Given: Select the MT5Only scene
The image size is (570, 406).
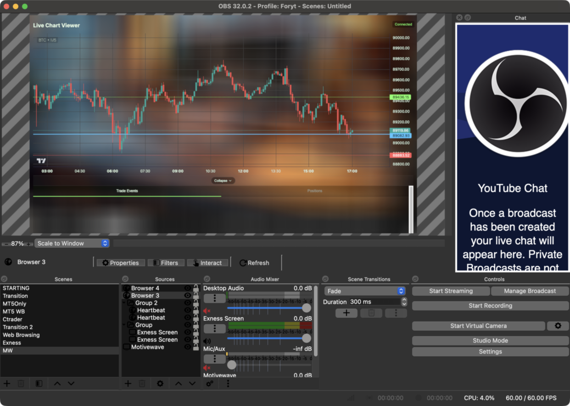Looking at the screenshot, I should pyautogui.click(x=60, y=304).
